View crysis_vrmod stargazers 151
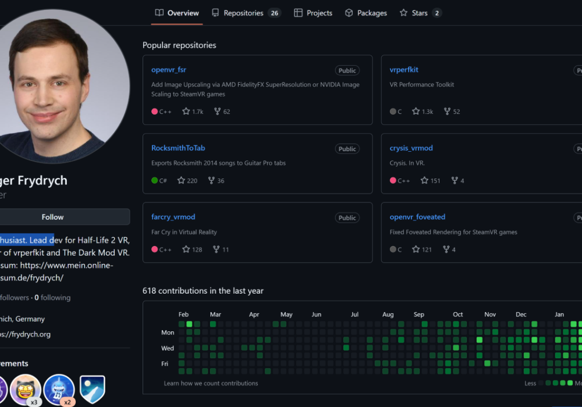Viewport: 582px width, 407px height. tap(430, 180)
